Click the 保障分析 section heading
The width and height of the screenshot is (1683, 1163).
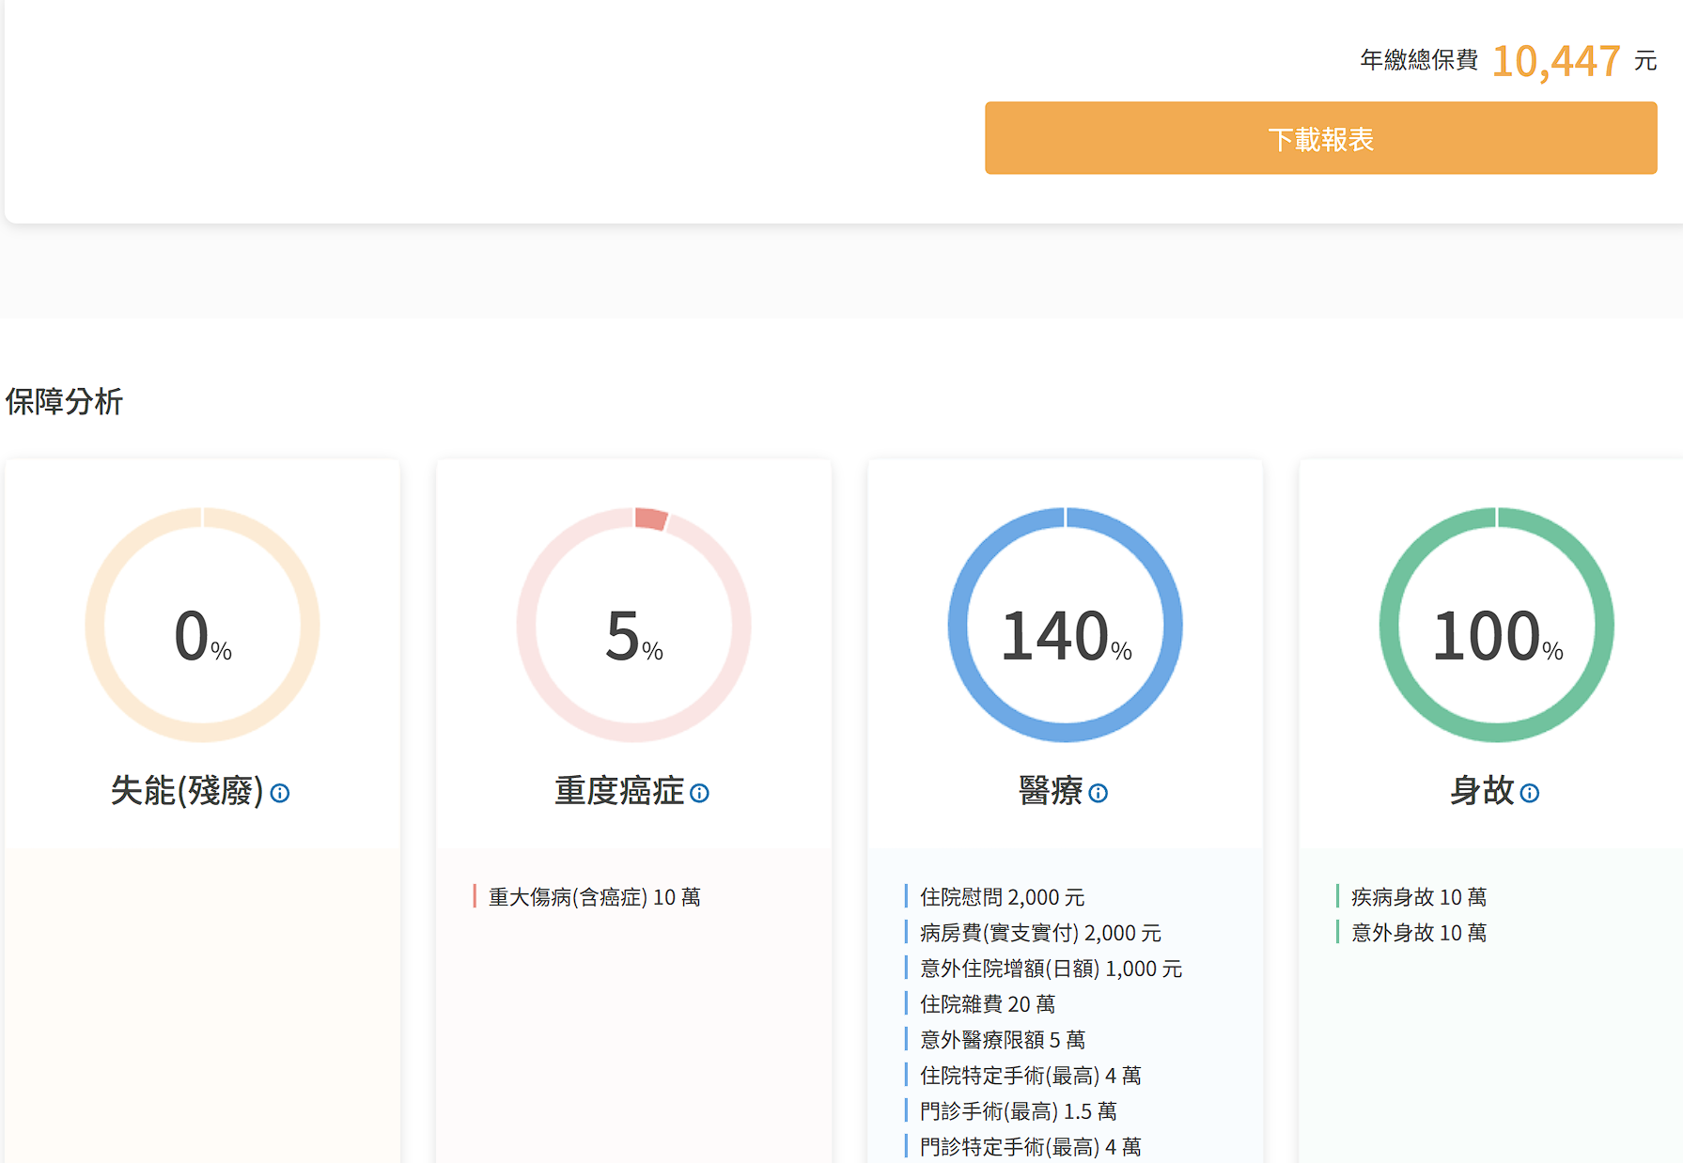point(64,401)
